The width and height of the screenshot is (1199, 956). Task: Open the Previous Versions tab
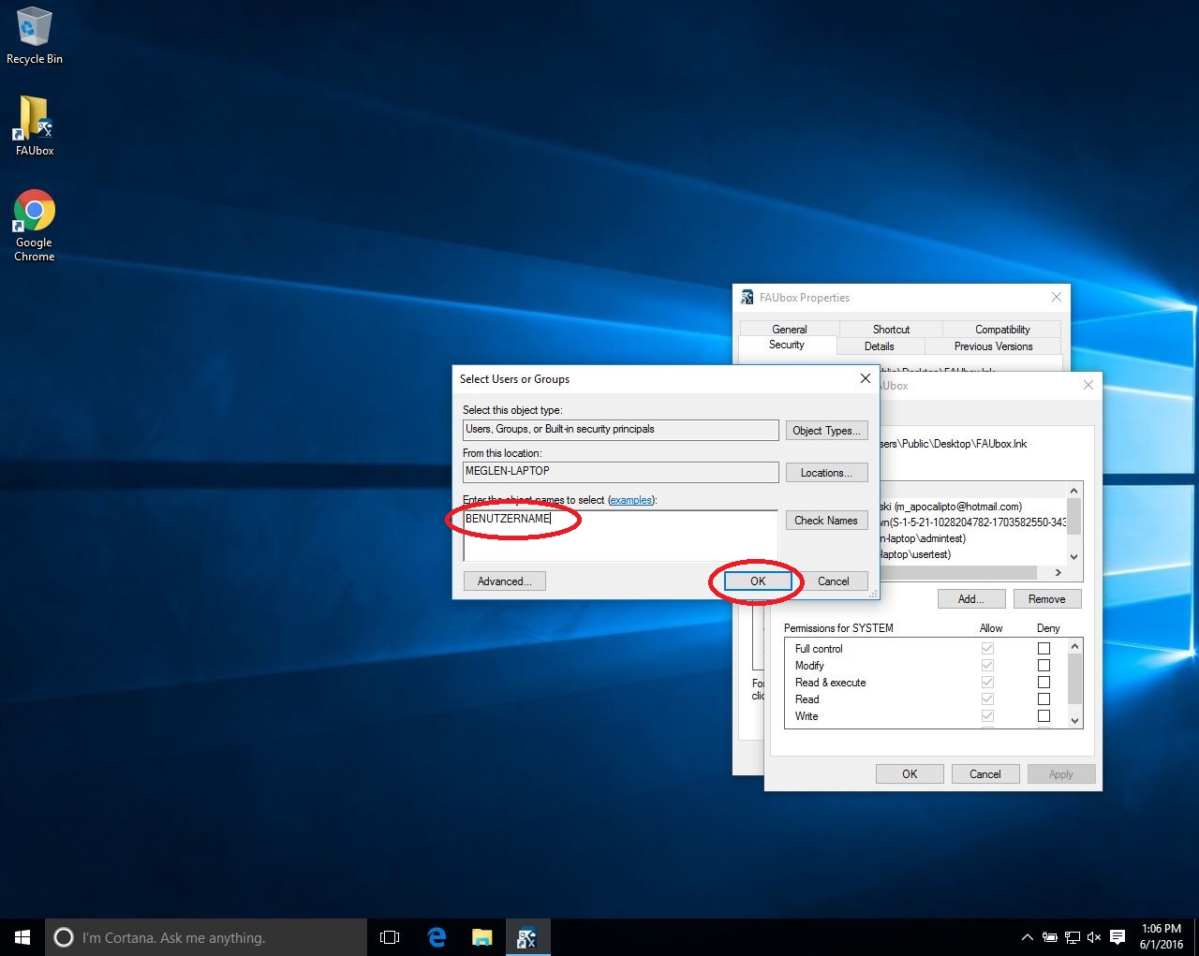992,346
